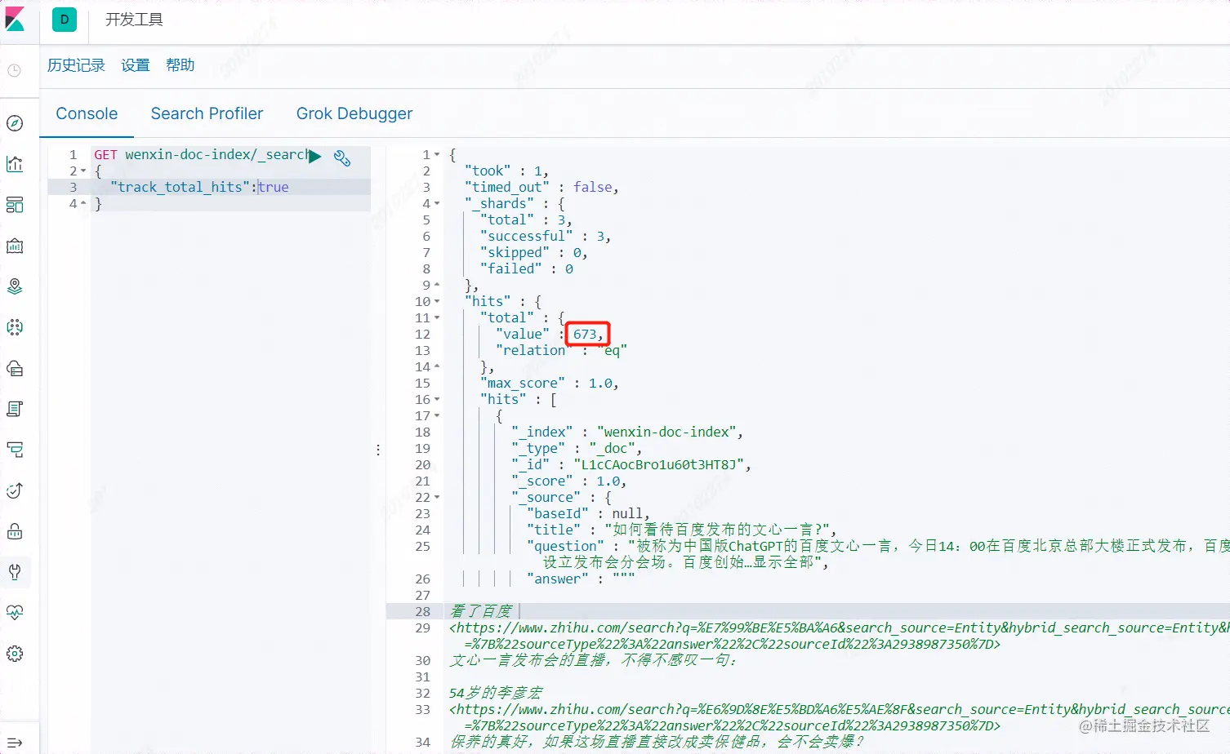Open Maps icon in sidebar
Screen dimensions: 1230x754
pos(15,286)
